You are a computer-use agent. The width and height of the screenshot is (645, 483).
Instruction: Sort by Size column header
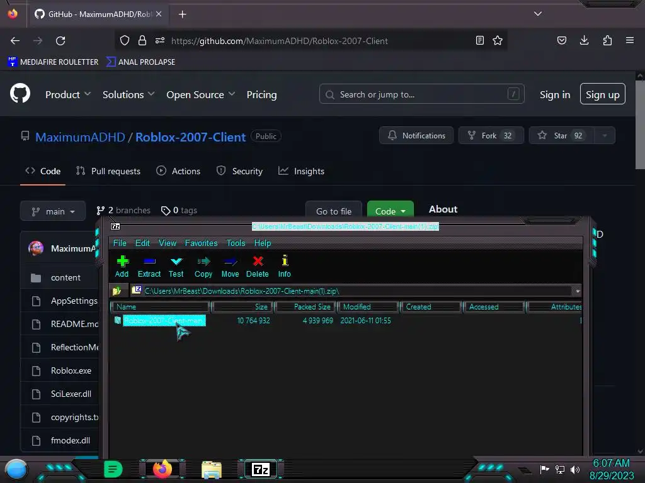[243, 307]
